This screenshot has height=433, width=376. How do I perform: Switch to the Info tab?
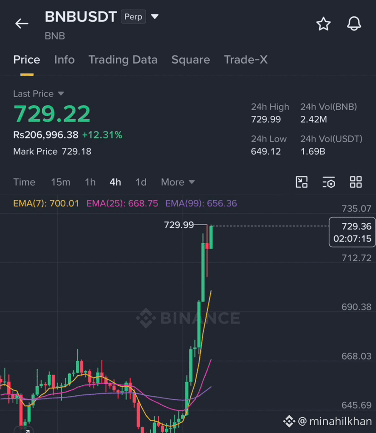point(64,60)
